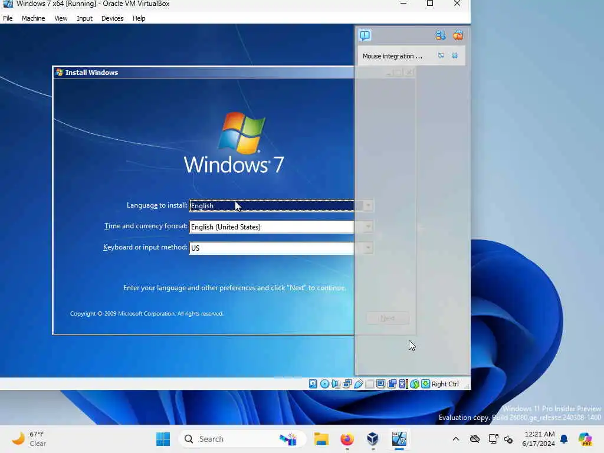Open the Windows Start menu

pyautogui.click(x=163, y=439)
